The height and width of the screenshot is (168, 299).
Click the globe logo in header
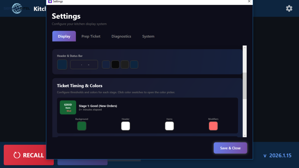pos(17,8)
